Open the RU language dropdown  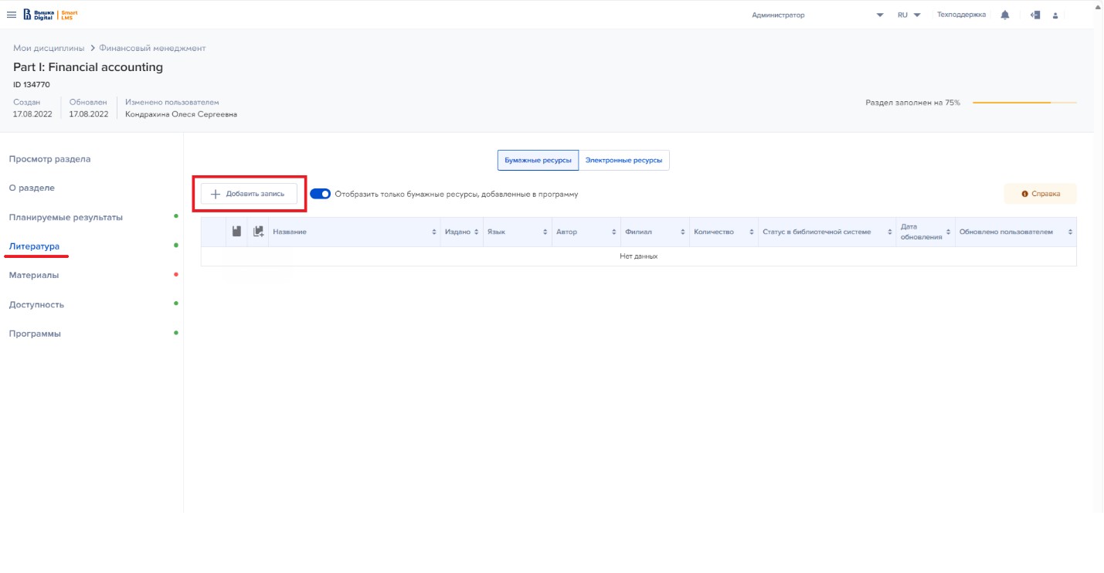coord(909,15)
